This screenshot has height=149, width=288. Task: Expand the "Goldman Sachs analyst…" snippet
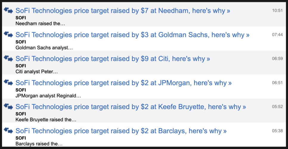[44, 47]
